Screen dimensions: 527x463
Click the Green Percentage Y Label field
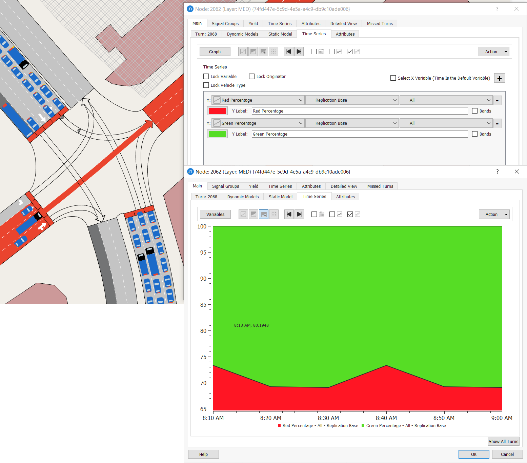point(359,134)
